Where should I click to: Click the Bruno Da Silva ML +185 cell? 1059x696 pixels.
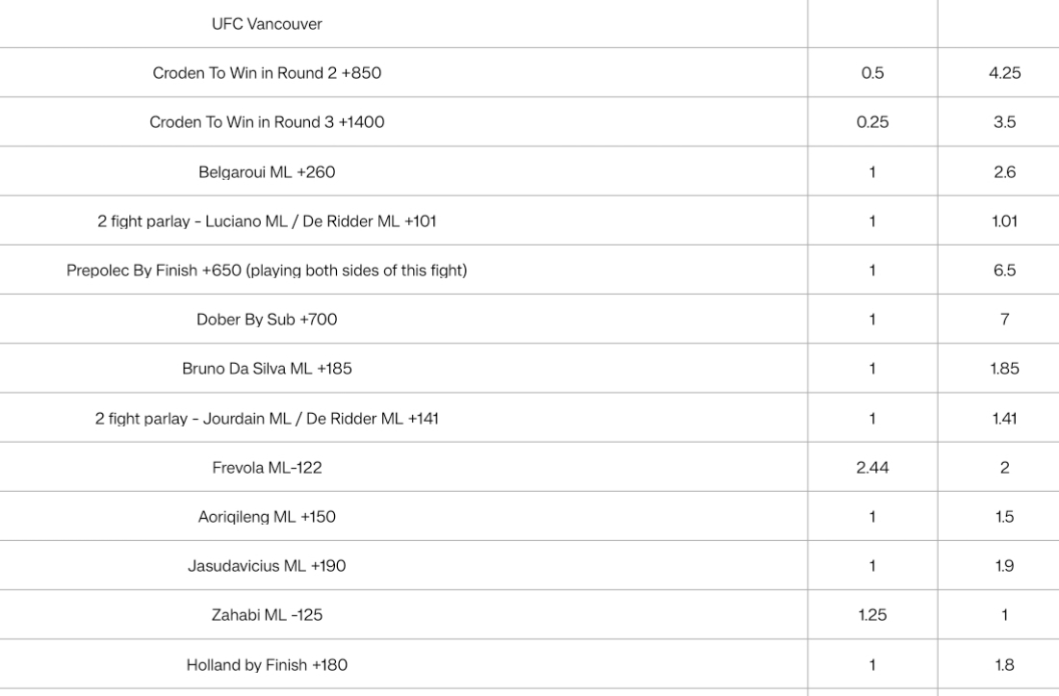click(x=267, y=369)
